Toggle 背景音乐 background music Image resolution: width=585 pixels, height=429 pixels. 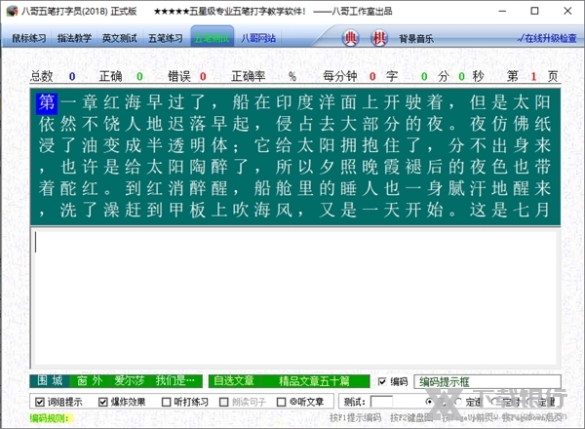416,38
